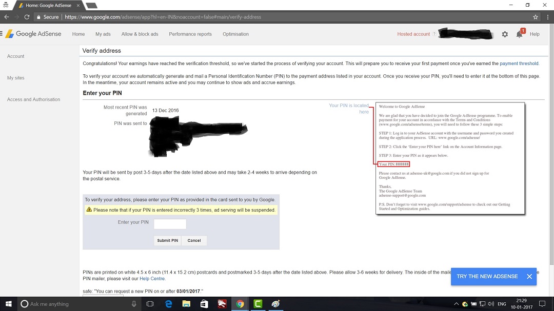
Task: Focus the Enter your PIN field
Action: (170, 224)
